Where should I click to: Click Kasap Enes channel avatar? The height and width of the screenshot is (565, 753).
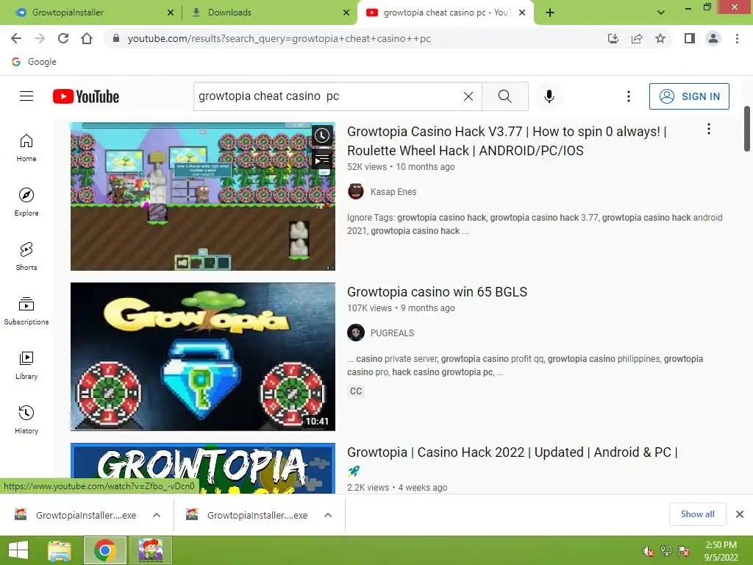point(355,191)
